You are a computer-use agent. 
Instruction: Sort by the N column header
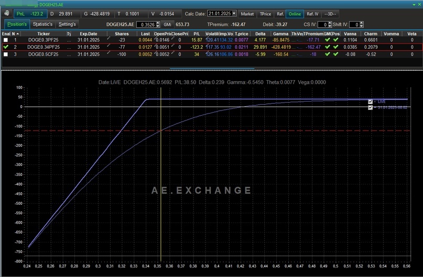[15, 34]
